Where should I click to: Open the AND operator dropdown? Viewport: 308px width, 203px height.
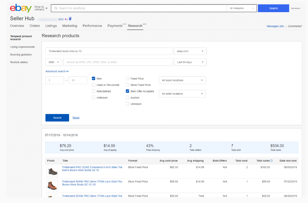(54, 62)
